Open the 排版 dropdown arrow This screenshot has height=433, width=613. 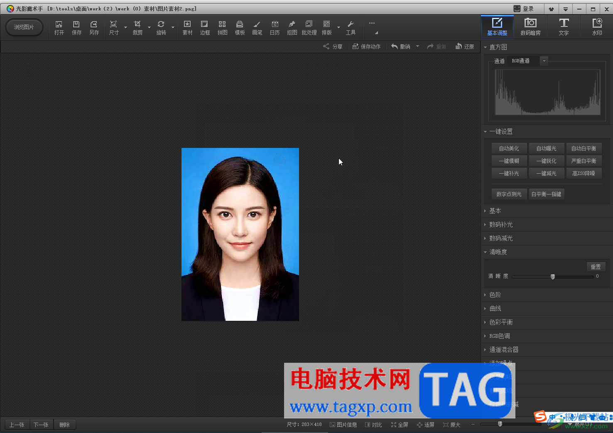338,28
